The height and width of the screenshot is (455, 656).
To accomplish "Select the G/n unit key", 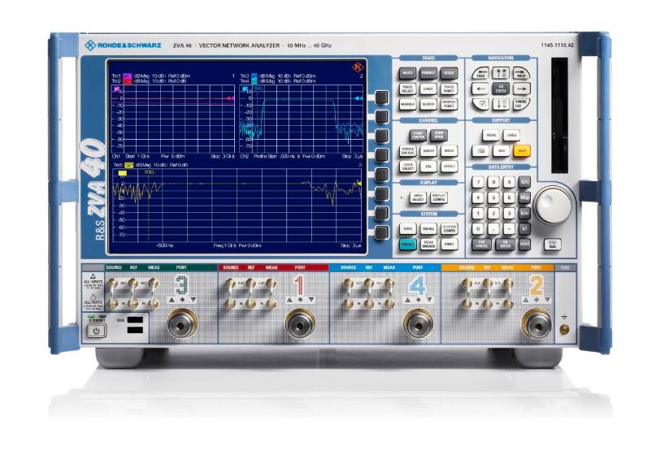I will click(524, 182).
